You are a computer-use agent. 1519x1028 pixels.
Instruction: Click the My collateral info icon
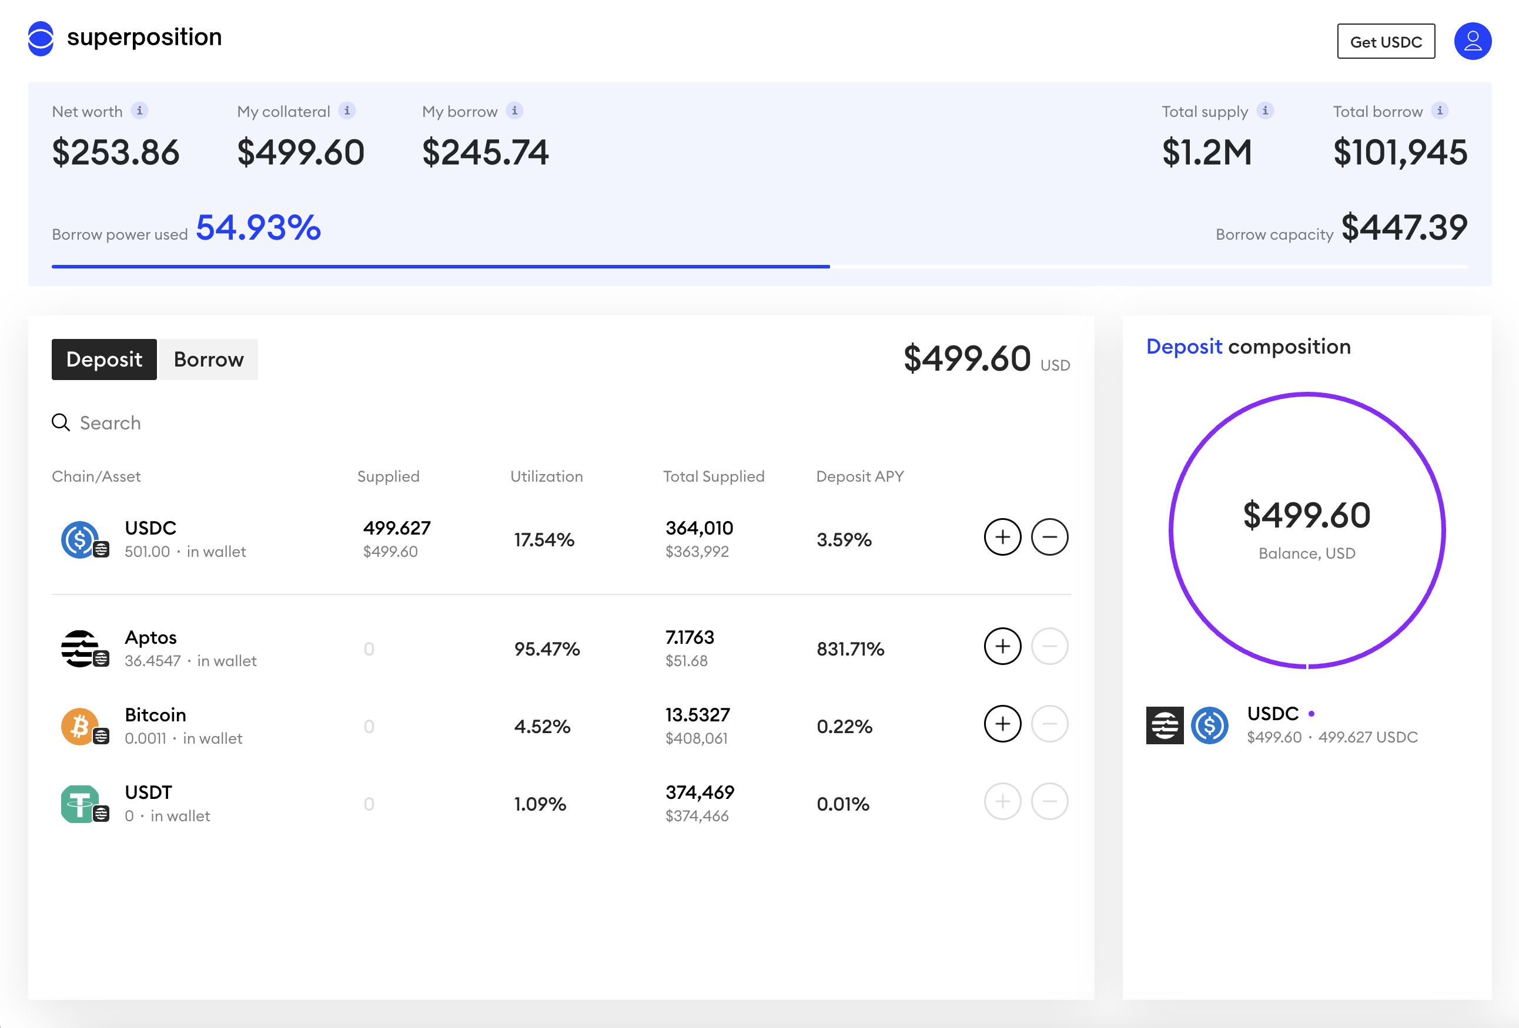tap(347, 110)
